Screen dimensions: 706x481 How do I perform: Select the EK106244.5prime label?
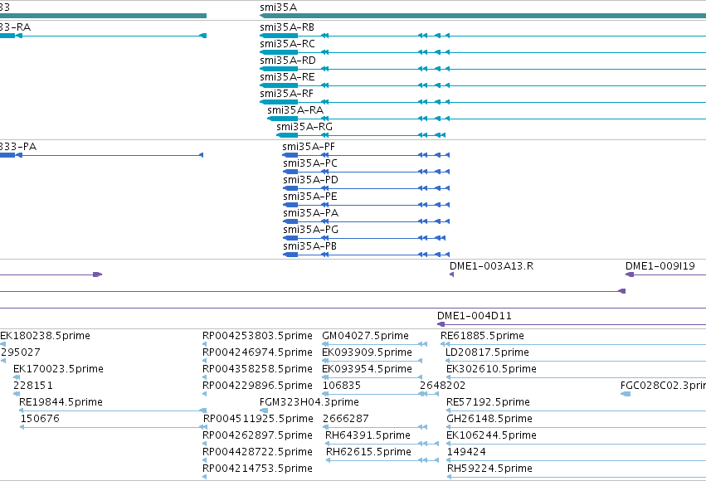tap(492, 435)
